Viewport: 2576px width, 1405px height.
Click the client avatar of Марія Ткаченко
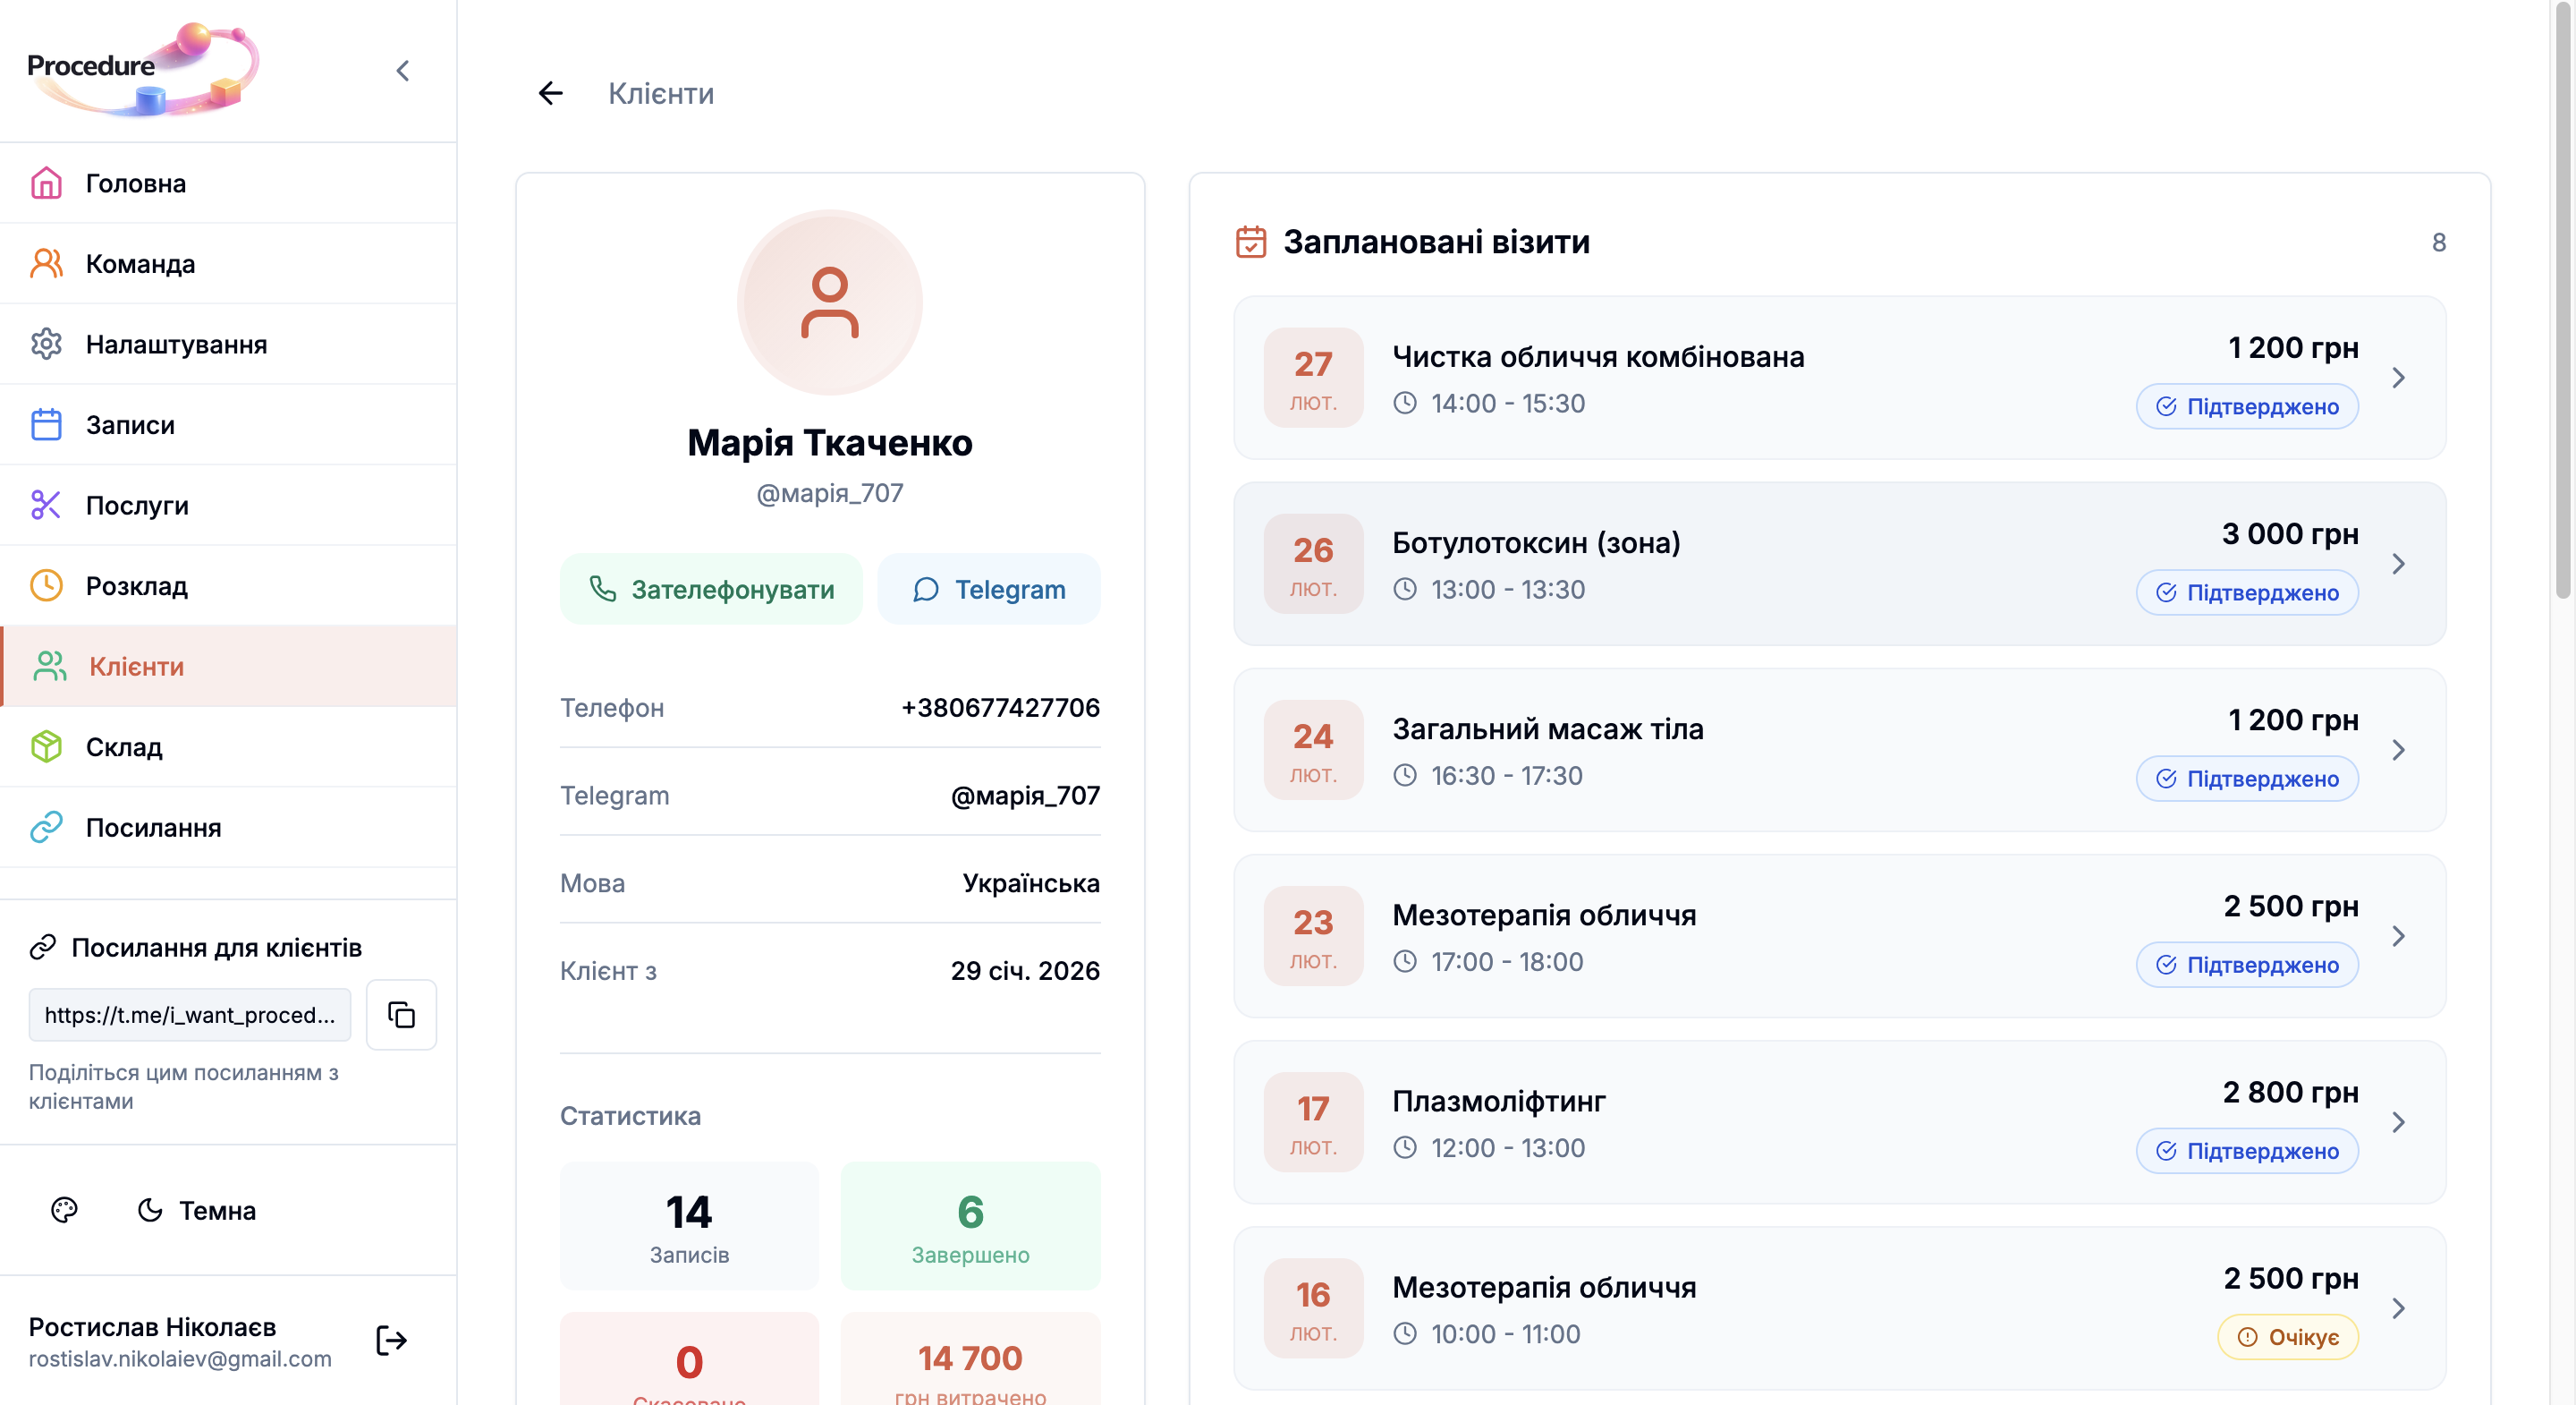829,302
